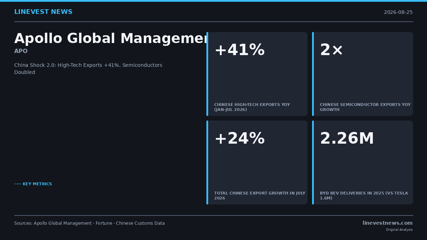Click the 2.26M metric value
Image resolution: width=427 pixels, height=240 pixels.
tap(347, 139)
